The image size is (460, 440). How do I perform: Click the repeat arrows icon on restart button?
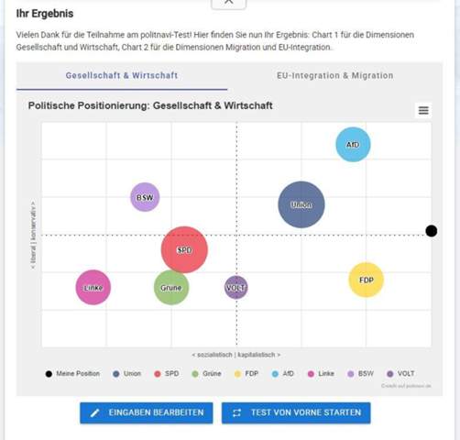pos(237,413)
